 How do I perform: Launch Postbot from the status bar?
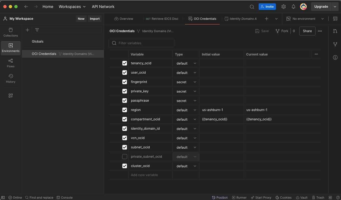(220, 198)
